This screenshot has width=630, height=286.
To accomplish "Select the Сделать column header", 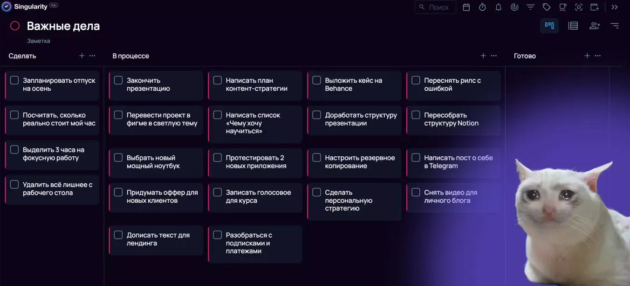I will tap(22, 56).
